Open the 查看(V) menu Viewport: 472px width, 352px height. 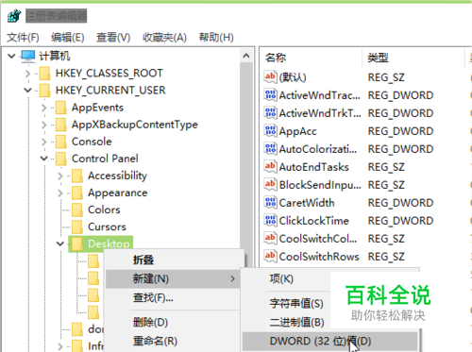coord(113,38)
